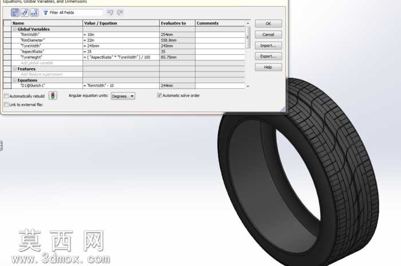Select the "TyreWidth" variable name cell
The image size is (401, 266).
47,46
